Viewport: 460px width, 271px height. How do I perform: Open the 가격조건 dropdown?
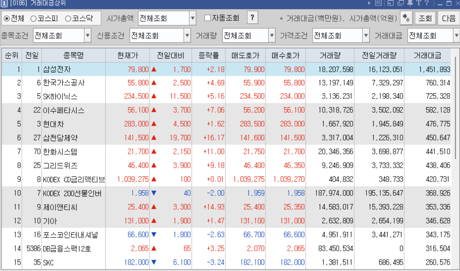tap(366, 36)
